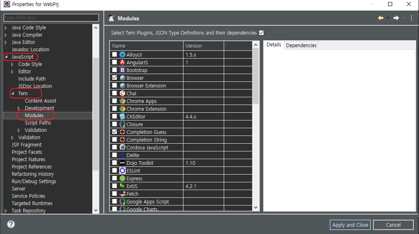This screenshot has width=419, height=234.
Task: Focus the type filter text field
Action: click(x=51, y=17)
